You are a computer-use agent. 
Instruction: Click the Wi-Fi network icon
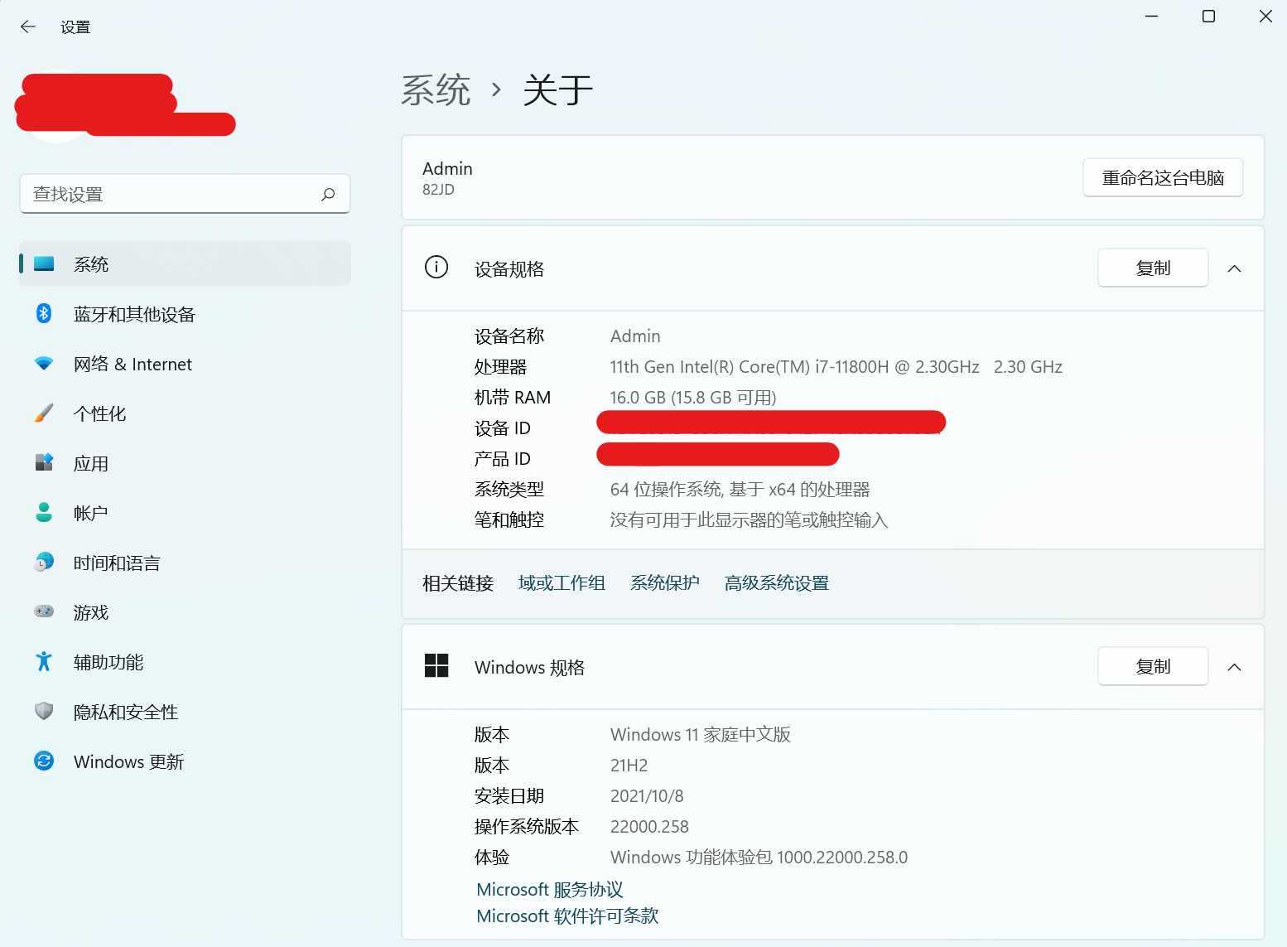click(44, 364)
